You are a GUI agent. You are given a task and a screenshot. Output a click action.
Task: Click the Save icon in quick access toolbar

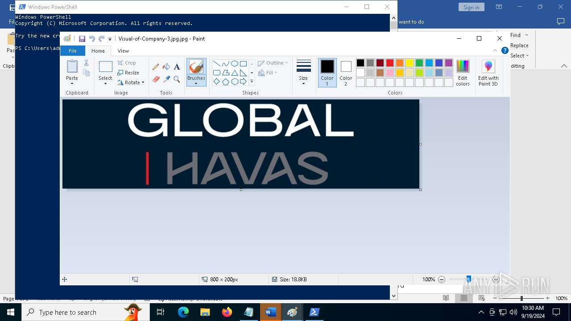pyautogui.click(x=82, y=39)
